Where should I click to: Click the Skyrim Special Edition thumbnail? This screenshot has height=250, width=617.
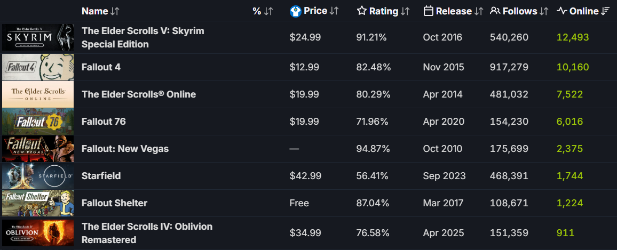point(38,37)
